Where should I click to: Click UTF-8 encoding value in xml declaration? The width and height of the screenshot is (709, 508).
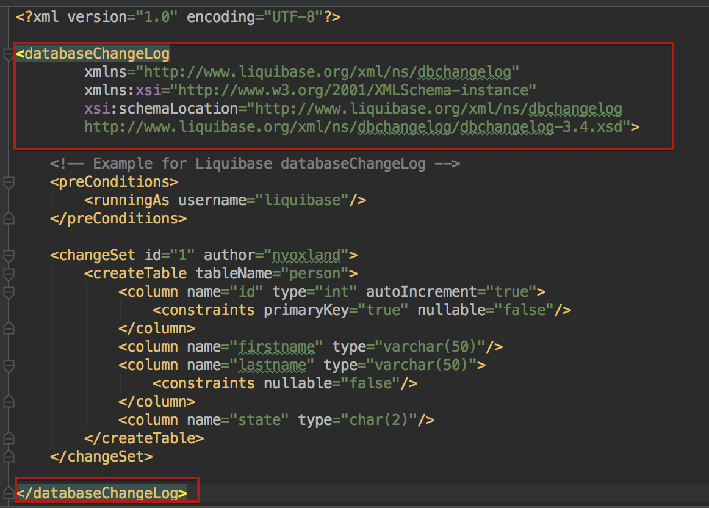click(297, 17)
